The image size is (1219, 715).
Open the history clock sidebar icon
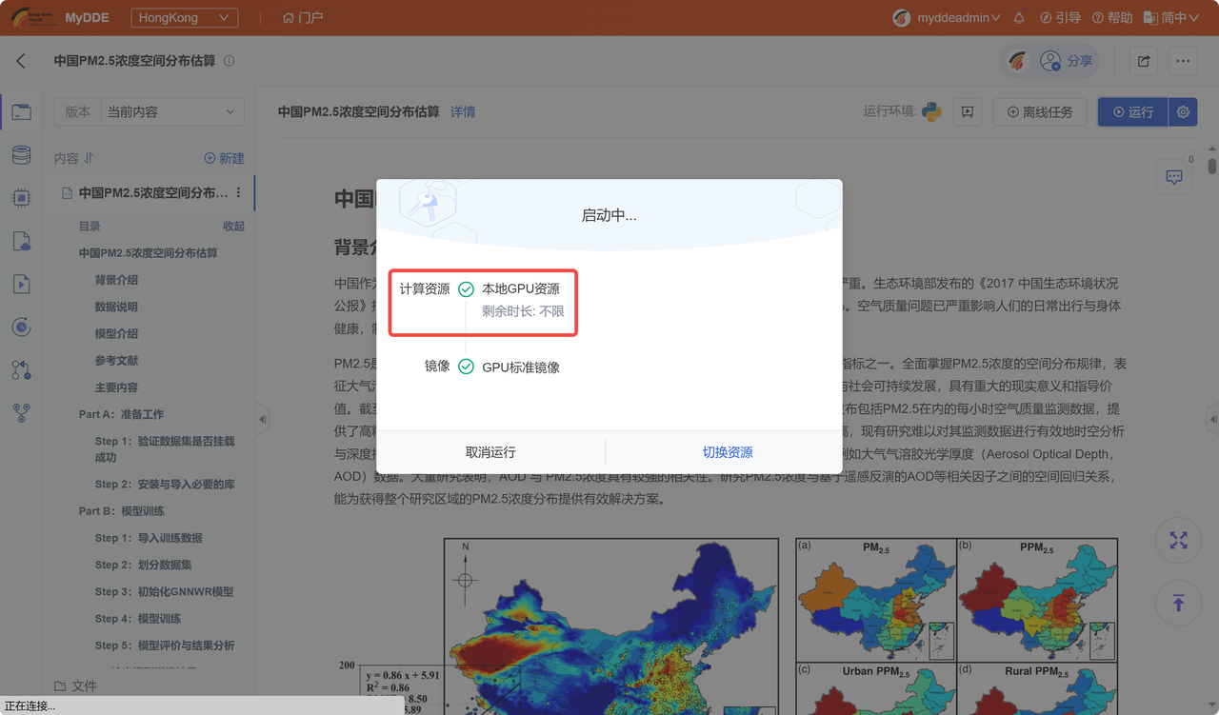[x=21, y=327]
